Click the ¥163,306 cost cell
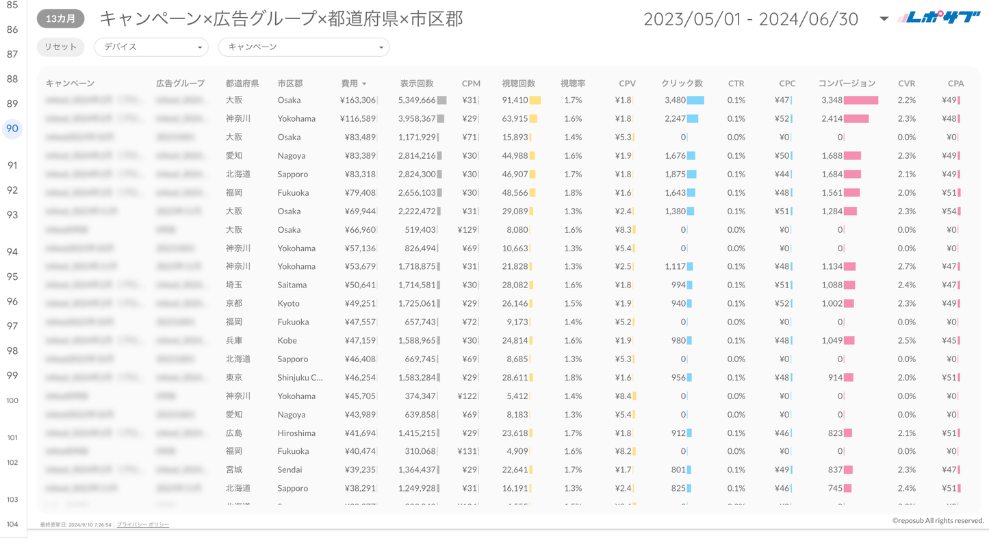Viewport: 989px width, 538px height. coord(358,100)
